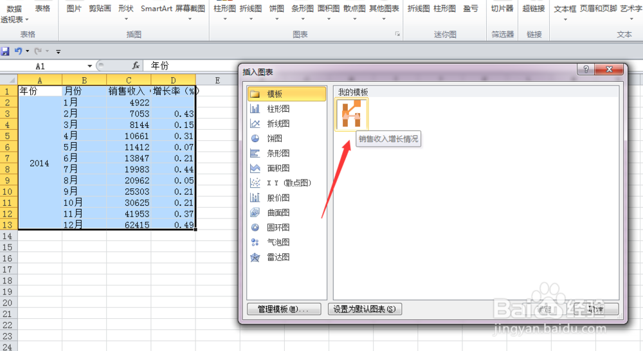Open the undo history dropdown arrow
The image size is (643, 351).
(28, 51)
